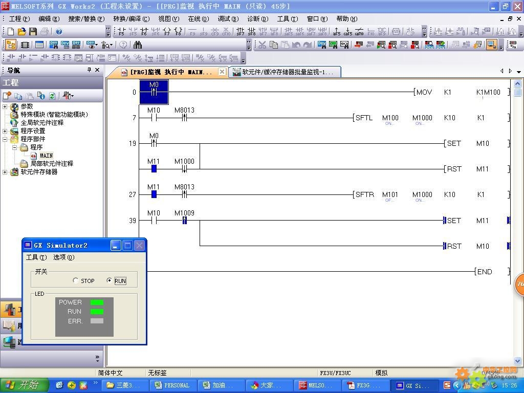524x393 pixels.
Task: Select MAIN program in tree
Action: tap(46, 156)
